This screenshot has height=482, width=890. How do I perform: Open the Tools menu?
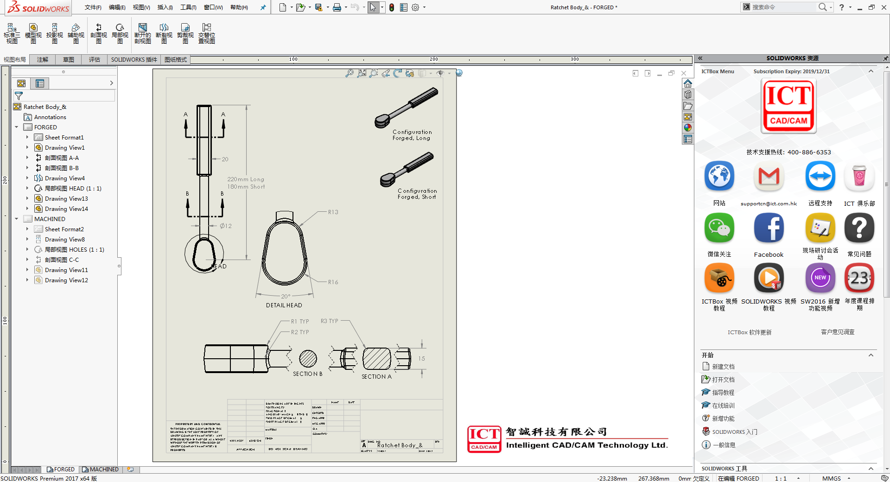tap(188, 7)
